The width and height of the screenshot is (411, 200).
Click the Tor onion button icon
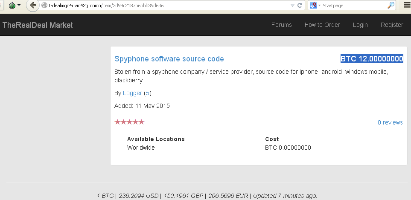click(12, 5)
